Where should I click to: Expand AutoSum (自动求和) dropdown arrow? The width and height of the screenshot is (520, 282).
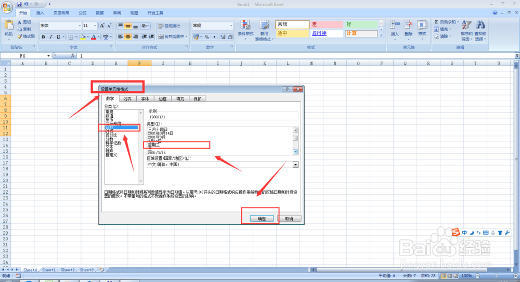(458, 22)
